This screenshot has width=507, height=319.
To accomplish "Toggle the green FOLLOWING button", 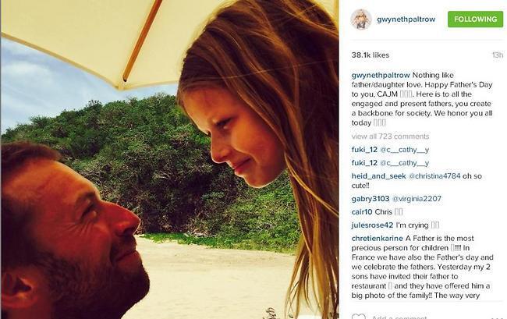I will pos(475,19).
